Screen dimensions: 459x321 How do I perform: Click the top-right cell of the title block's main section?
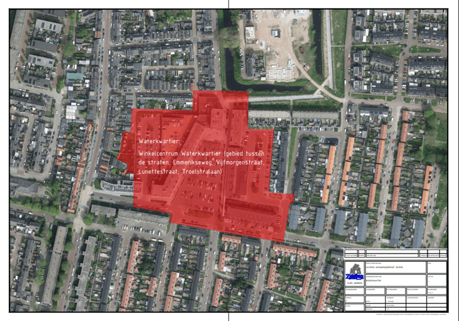(437, 267)
